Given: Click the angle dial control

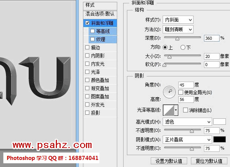Looking at the screenshot, I should 169,91.
